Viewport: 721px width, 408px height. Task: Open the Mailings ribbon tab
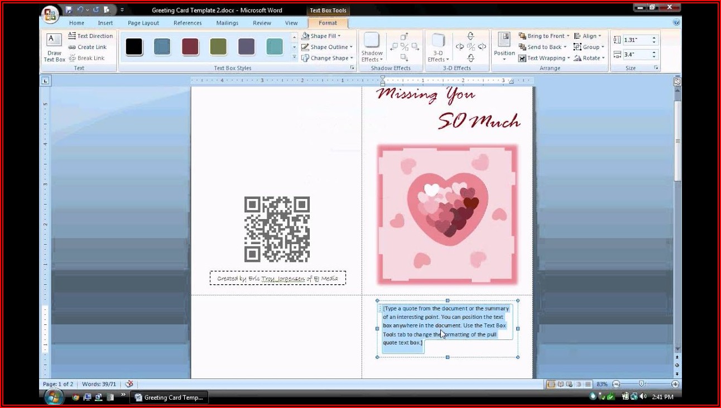(227, 23)
